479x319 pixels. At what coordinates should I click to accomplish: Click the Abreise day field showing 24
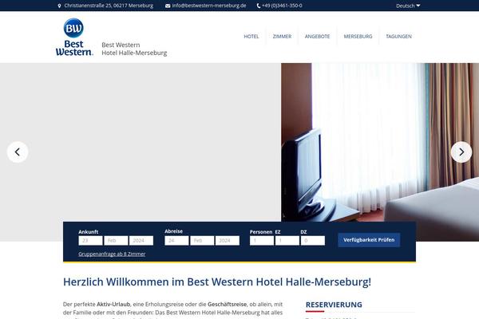pos(176,241)
